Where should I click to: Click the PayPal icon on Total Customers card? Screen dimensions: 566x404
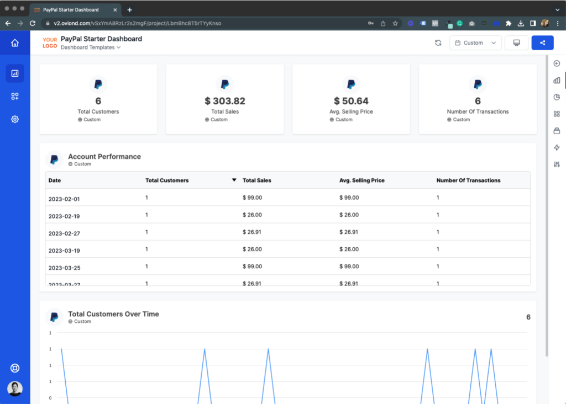pos(98,84)
